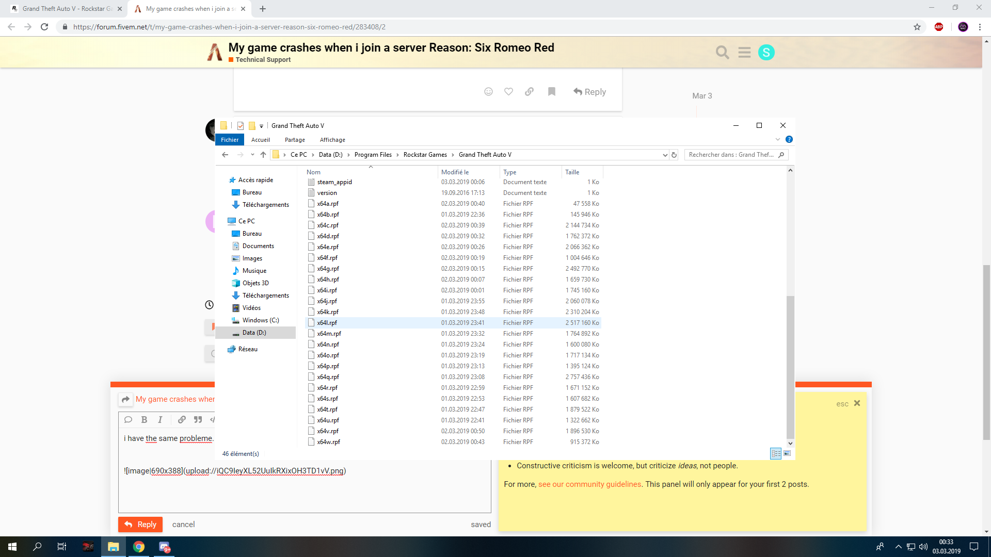Open the Fichier ribbon tab
The width and height of the screenshot is (991, 557).
point(230,140)
